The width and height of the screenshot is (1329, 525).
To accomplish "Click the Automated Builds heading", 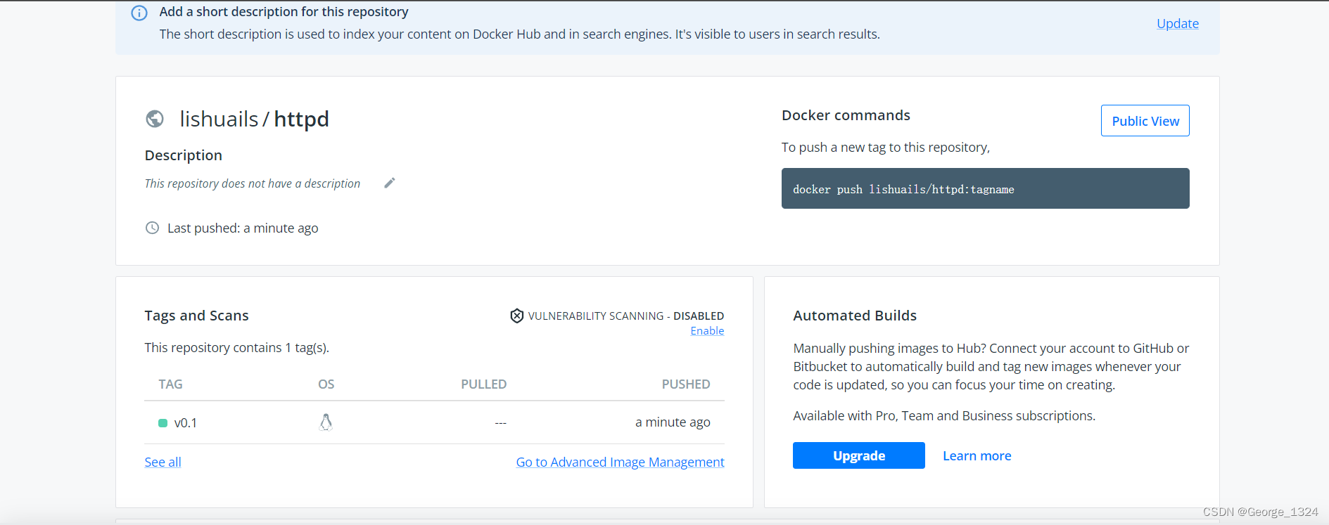I will [x=855, y=316].
